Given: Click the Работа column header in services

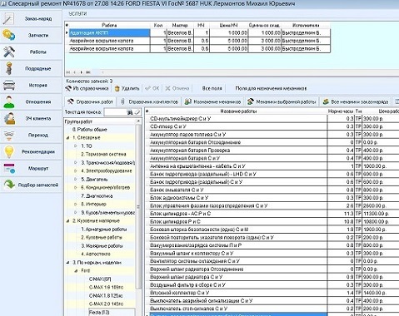Looking at the screenshot, I should [x=109, y=25].
